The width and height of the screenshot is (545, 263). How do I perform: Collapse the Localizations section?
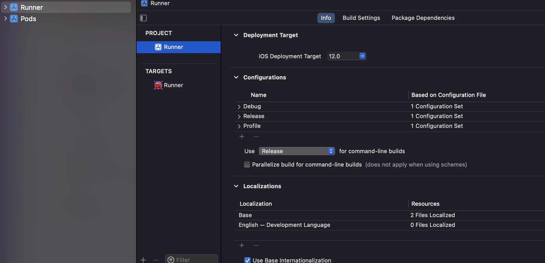[x=236, y=186]
